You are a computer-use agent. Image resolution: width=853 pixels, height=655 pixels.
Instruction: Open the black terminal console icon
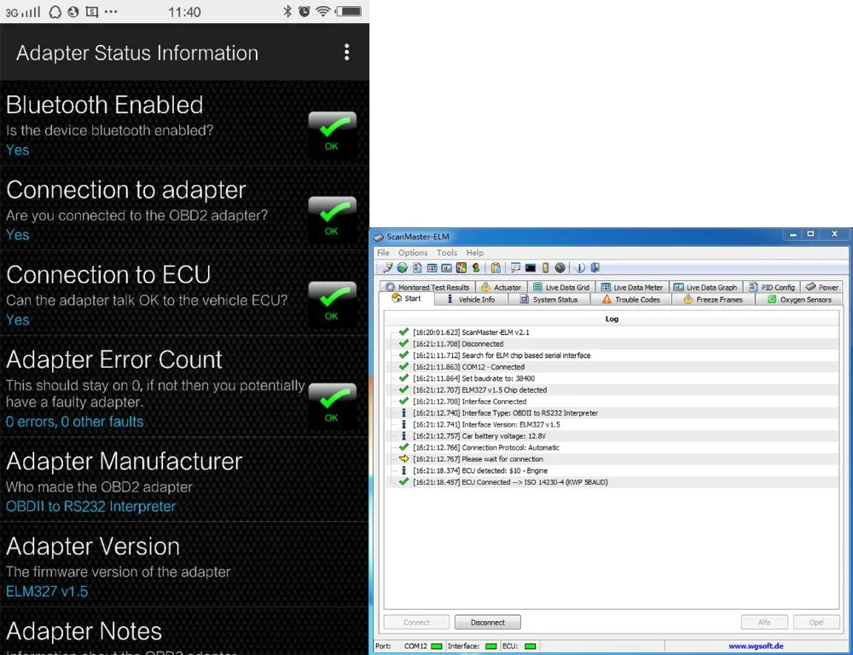point(531,267)
